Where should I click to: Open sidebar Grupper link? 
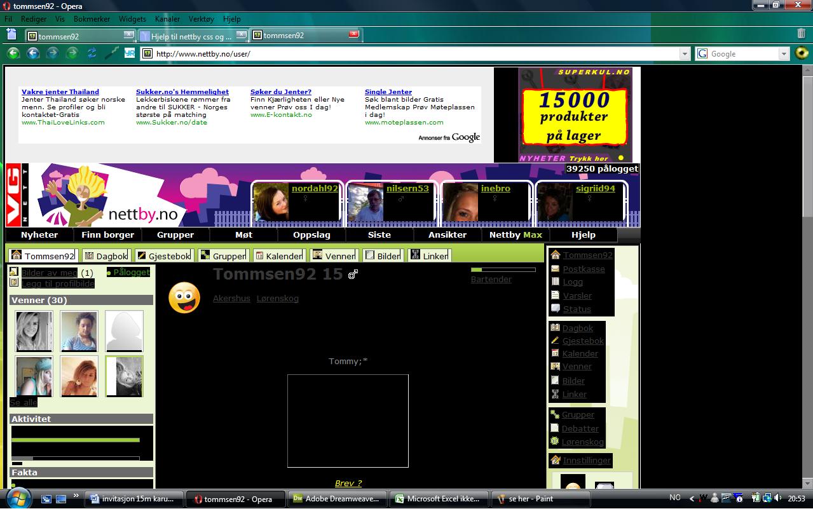click(578, 415)
